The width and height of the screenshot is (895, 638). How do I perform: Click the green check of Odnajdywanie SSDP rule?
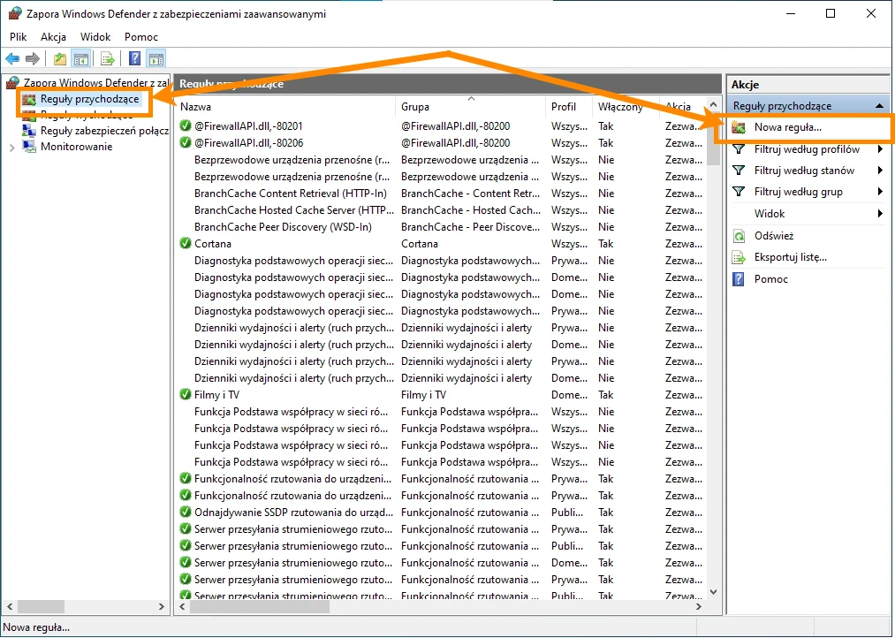point(185,513)
